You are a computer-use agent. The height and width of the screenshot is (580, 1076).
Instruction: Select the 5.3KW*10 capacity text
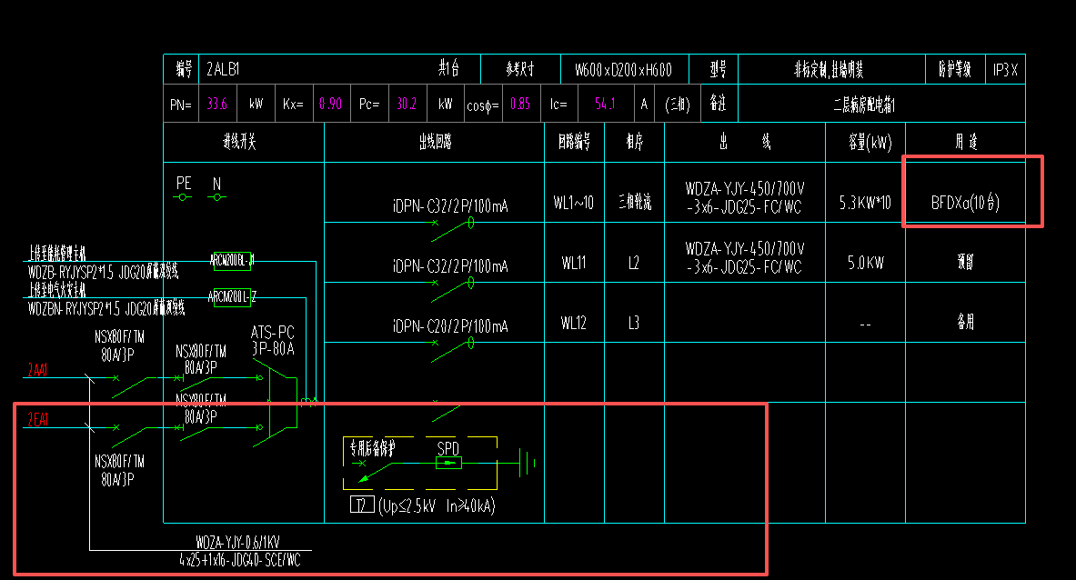tap(865, 203)
